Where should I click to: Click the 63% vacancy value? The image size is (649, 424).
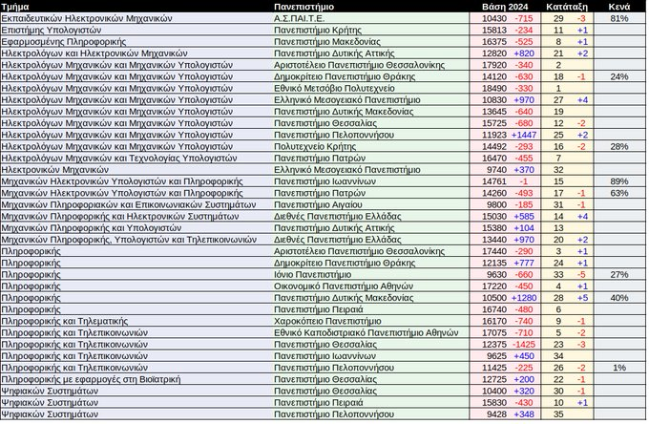(619, 193)
